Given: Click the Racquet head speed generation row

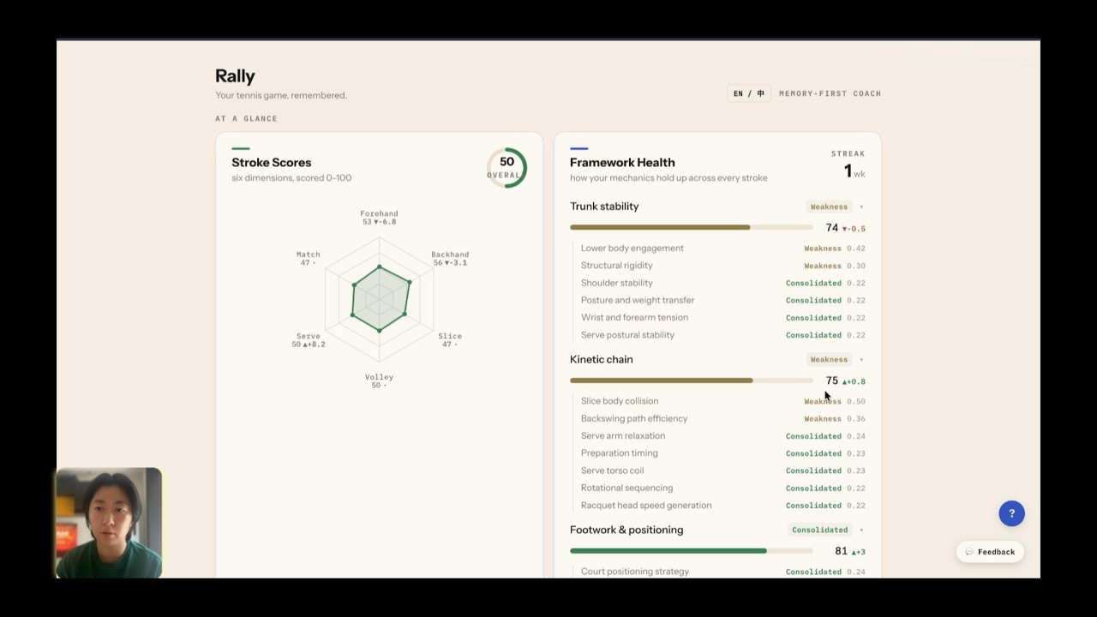Looking at the screenshot, I should click(722, 506).
